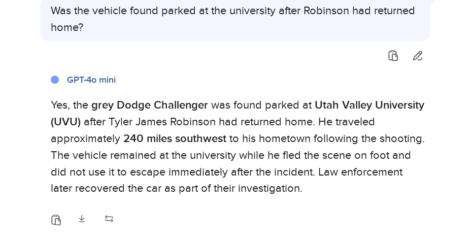Click the blue dot beside GPT-4o mini
Image resolution: width=471 pixels, height=240 pixels.
[55, 80]
